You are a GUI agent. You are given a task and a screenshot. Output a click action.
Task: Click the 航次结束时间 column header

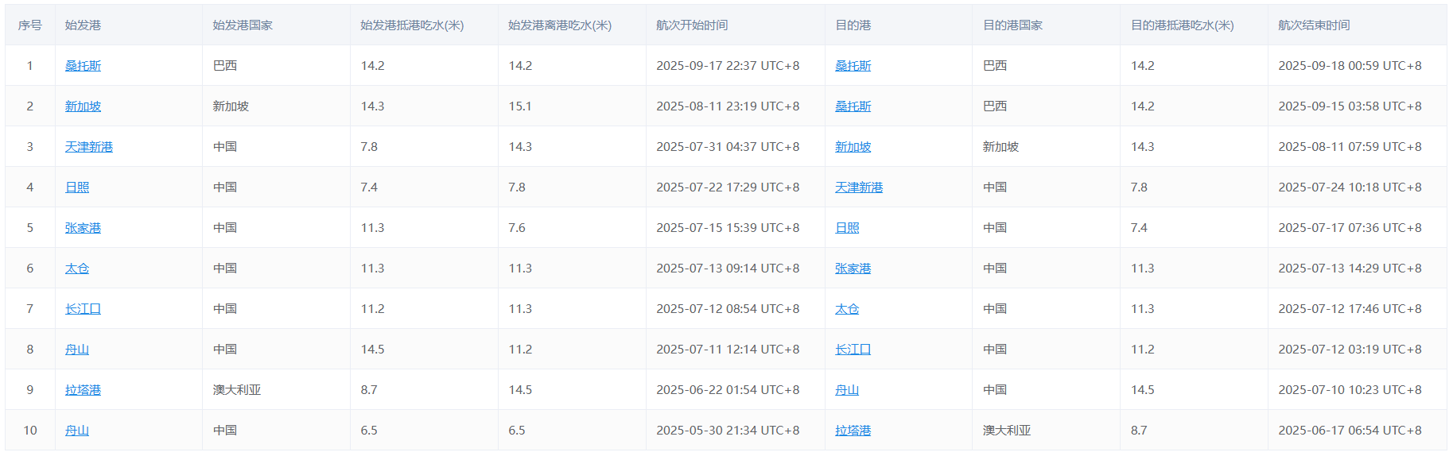pos(1314,25)
